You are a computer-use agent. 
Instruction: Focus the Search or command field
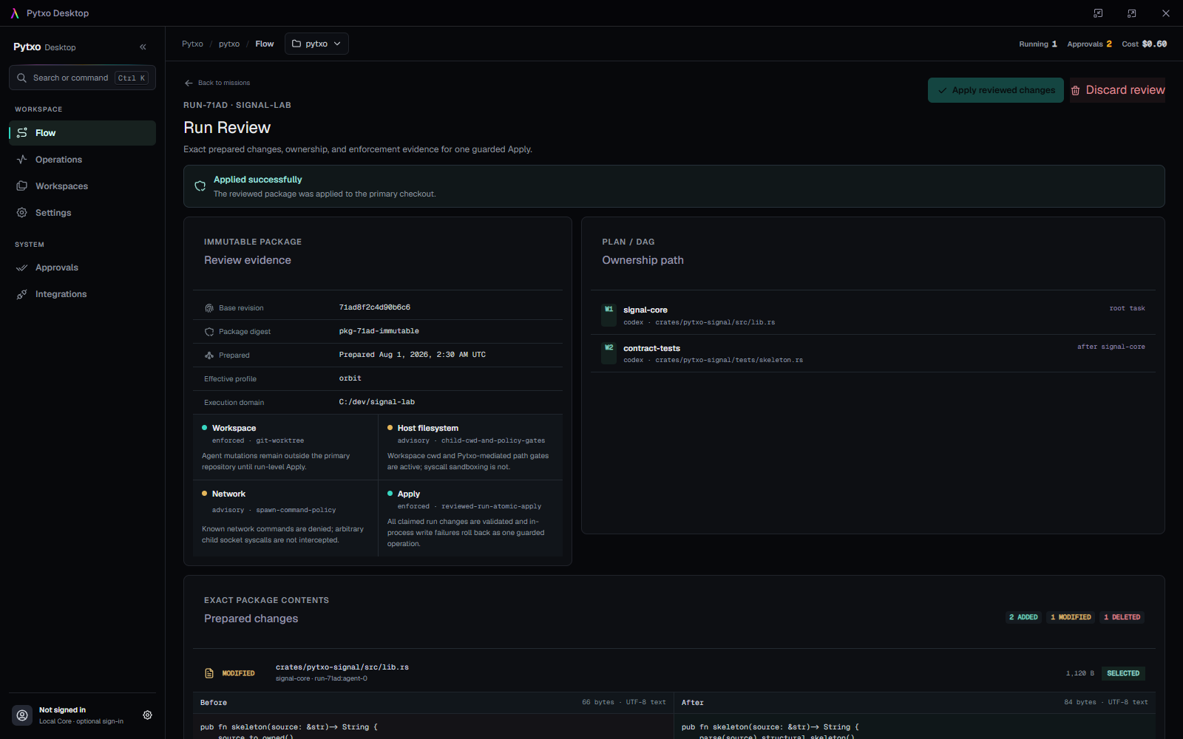pos(82,78)
